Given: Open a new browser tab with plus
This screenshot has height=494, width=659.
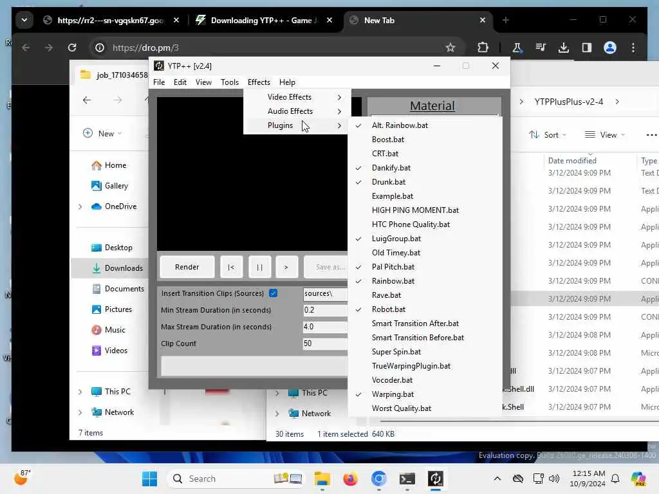Looking at the screenshot, I should [x=506, y=20].
